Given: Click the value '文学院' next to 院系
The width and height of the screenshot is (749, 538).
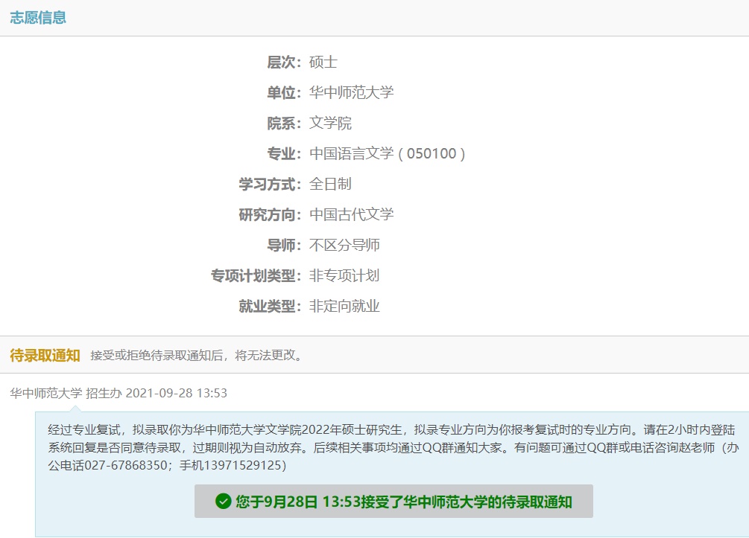Looking at the screenshot, I should click(331, 123).
